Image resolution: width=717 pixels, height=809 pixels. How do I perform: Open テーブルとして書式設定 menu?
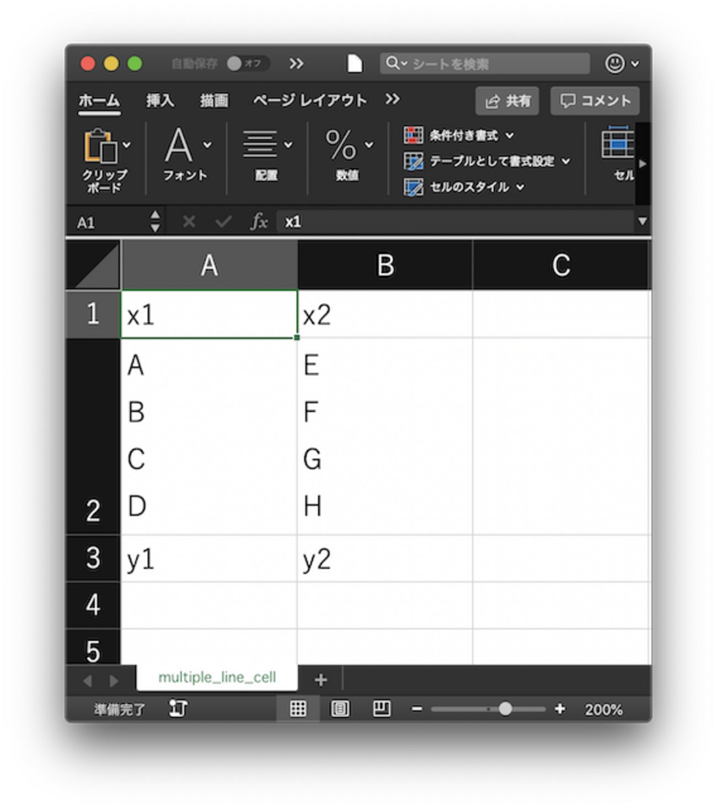point(487,161)
